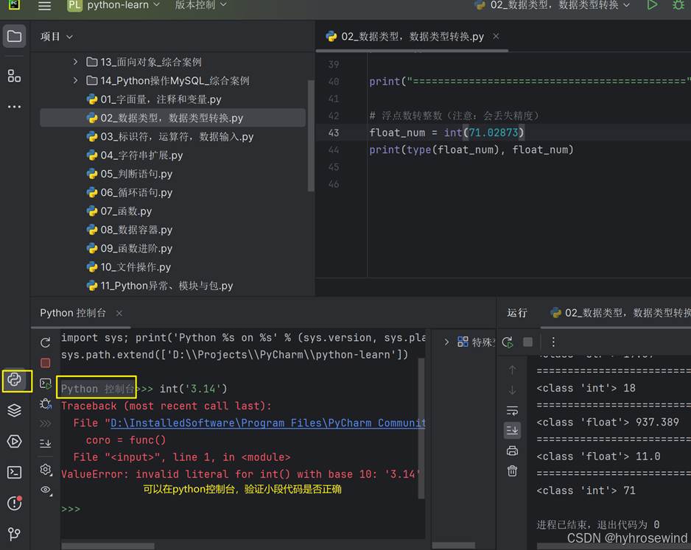Open PyCharm Community file path link
Screen dimensions: 691x550
click(x=267, y=423)
